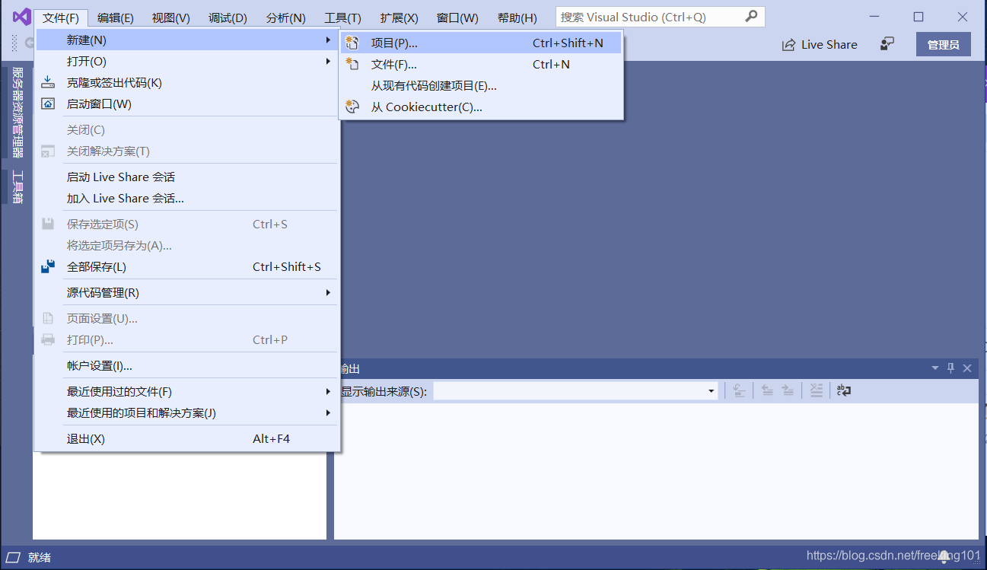Pin the Output panel
987x570 pixels.
(950, 368)
